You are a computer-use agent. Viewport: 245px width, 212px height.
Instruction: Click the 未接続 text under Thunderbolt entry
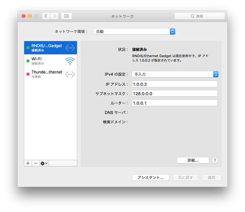point(36,77)
